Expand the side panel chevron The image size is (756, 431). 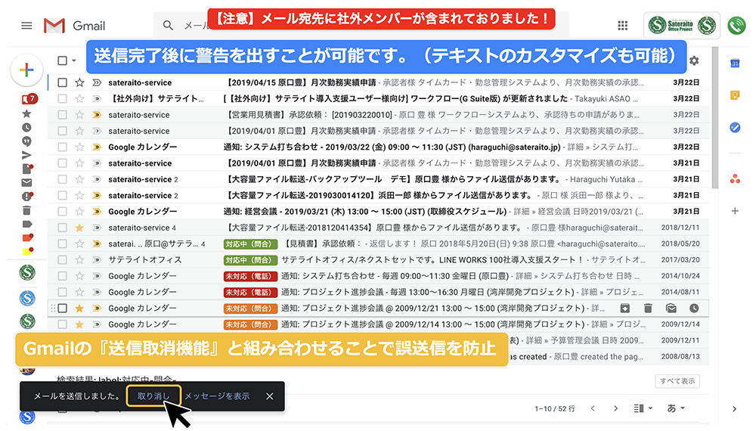(734, 409)
